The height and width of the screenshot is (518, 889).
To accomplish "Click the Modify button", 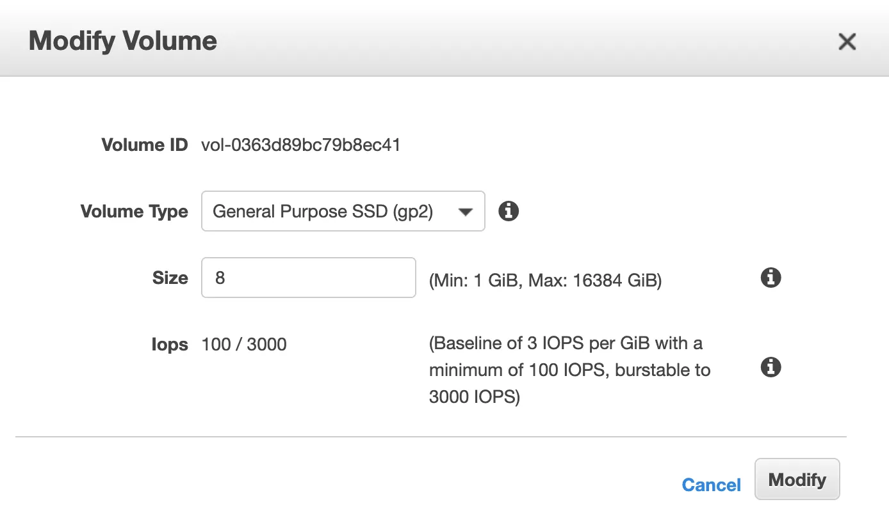I will (x=797, y=479).
